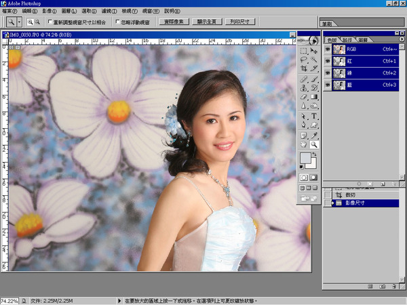The height and width of the screenshot is (305, 407).
Task: Click the 顯示全頁 button
Action: click(x=206, y=22)
